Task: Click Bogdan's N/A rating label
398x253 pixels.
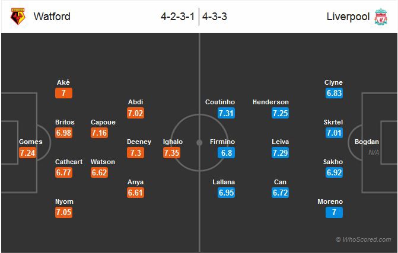Action: 373,152
